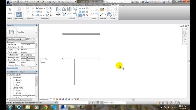
Task: Toggle Select Pinned Elements in status bar
Action: [167, 103]
